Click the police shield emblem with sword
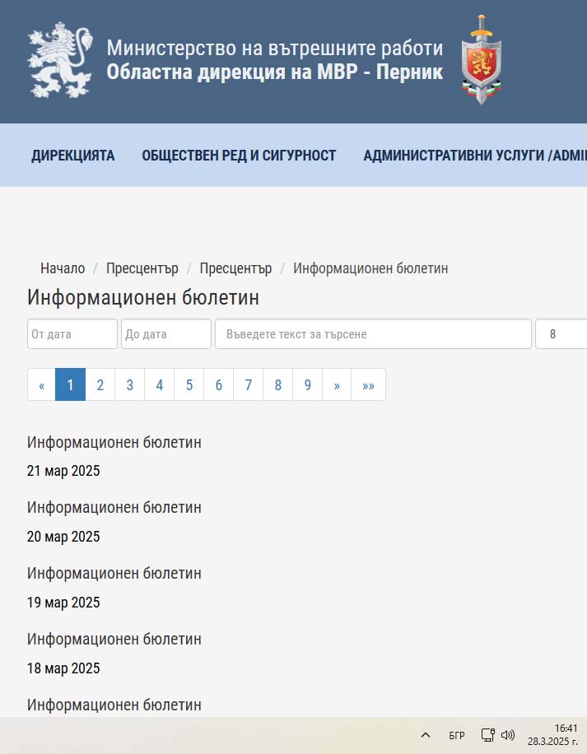Viewport: 587px width, 754px height. [x=482, y=59]
